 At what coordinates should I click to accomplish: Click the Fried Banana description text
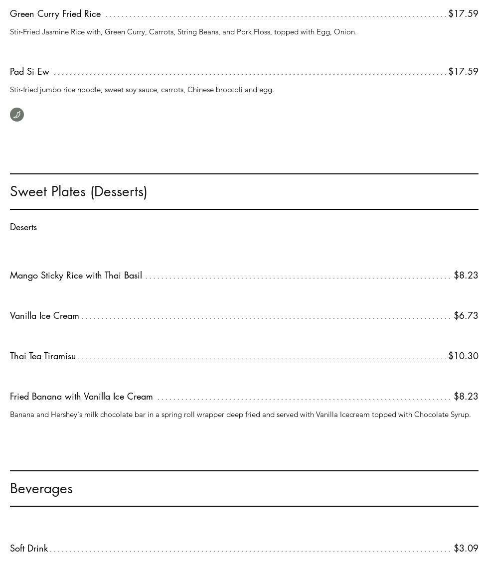click(x=240, y=415)
